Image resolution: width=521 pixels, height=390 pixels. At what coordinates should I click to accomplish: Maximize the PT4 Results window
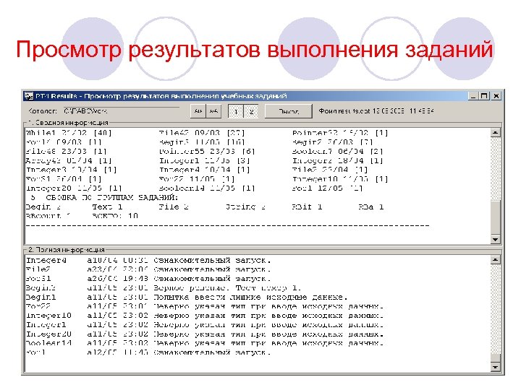coord(484,96)
